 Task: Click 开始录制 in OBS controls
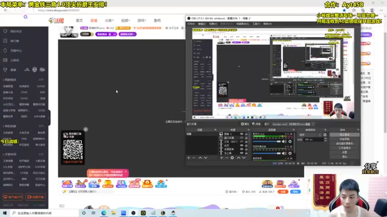(344, 139)
